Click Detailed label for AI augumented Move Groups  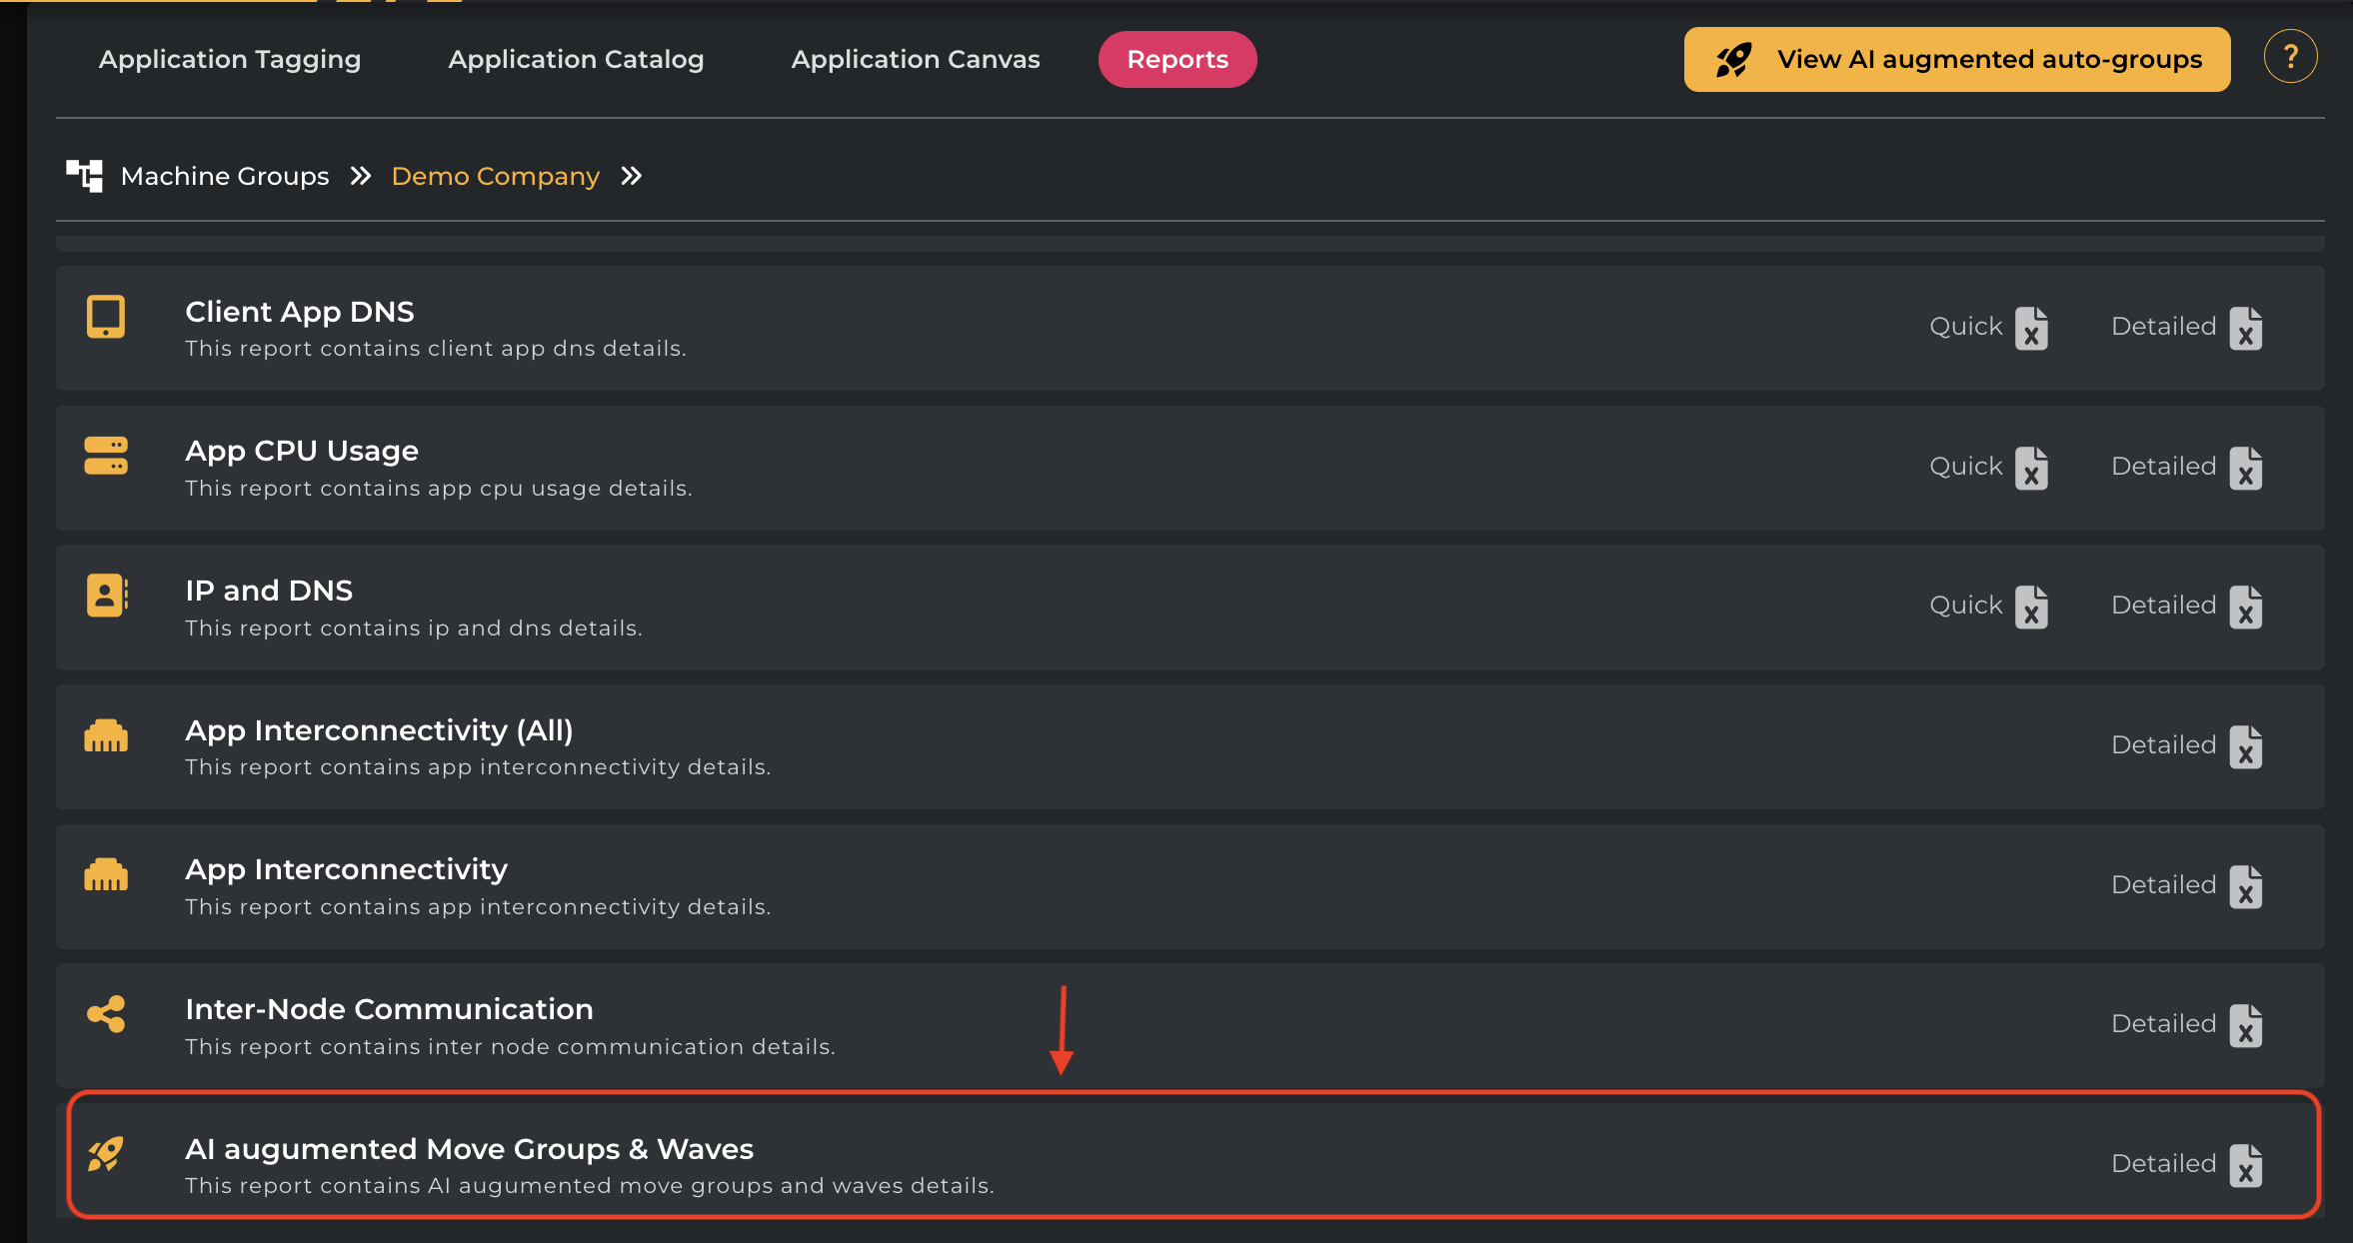click(x=2164, y=1164)
